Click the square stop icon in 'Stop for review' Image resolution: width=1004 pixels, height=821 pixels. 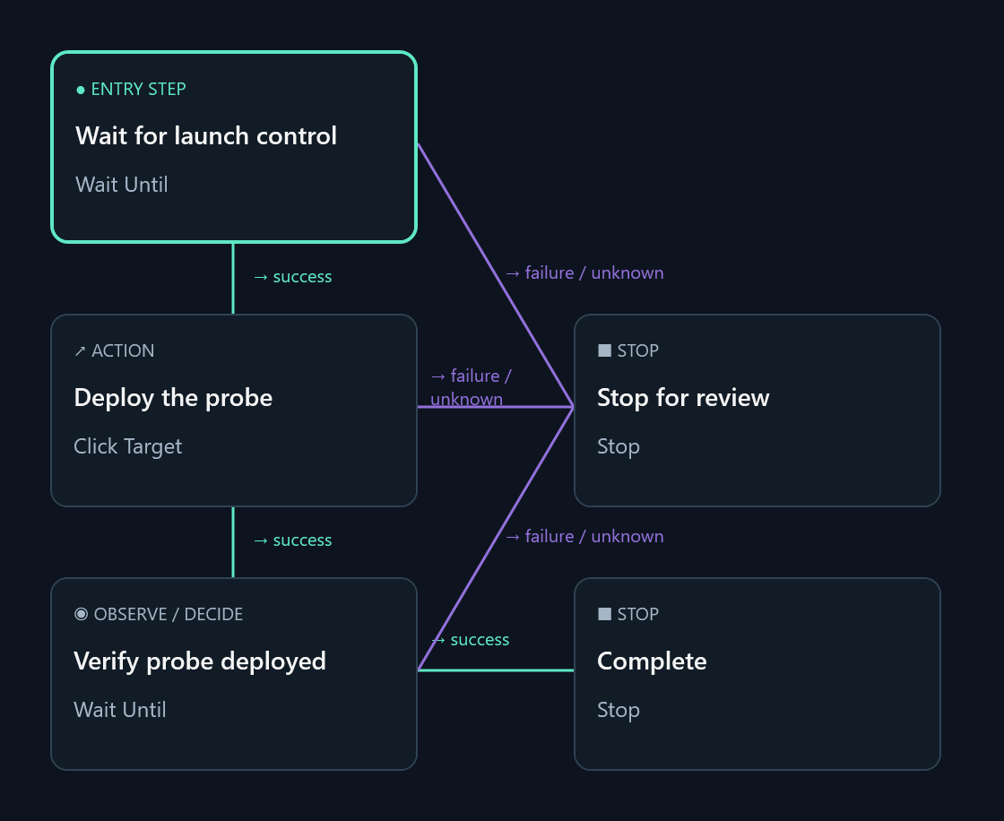(x=604, y=350)
